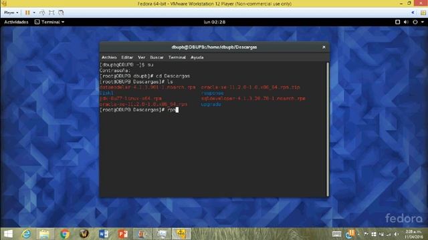This screenshot has width=428, height=240.
Task: Expand the system menu arrow in GNOME top bar
Action: click(x=423, y=22)
